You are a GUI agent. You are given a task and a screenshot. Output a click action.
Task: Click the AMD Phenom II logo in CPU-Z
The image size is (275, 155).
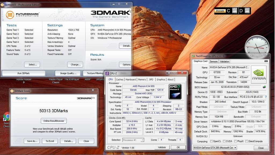[175, 92]
